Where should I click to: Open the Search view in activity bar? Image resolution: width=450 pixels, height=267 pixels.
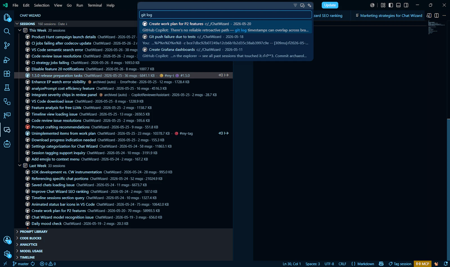pos(7,31)
